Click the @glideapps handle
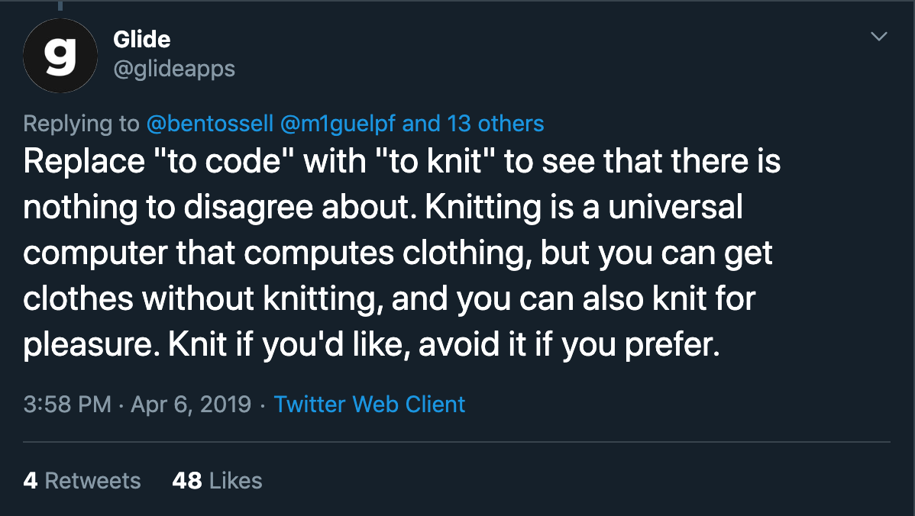The image size is (915, 516). click(x=174, y=69)
